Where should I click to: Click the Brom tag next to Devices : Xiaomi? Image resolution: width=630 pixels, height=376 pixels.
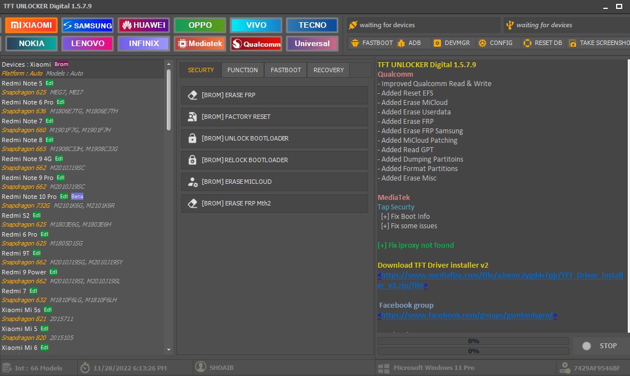pyautogui.click(x=62, y=64)
